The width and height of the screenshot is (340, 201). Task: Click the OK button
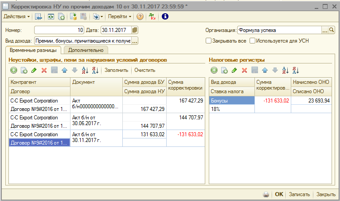point(279,194)
